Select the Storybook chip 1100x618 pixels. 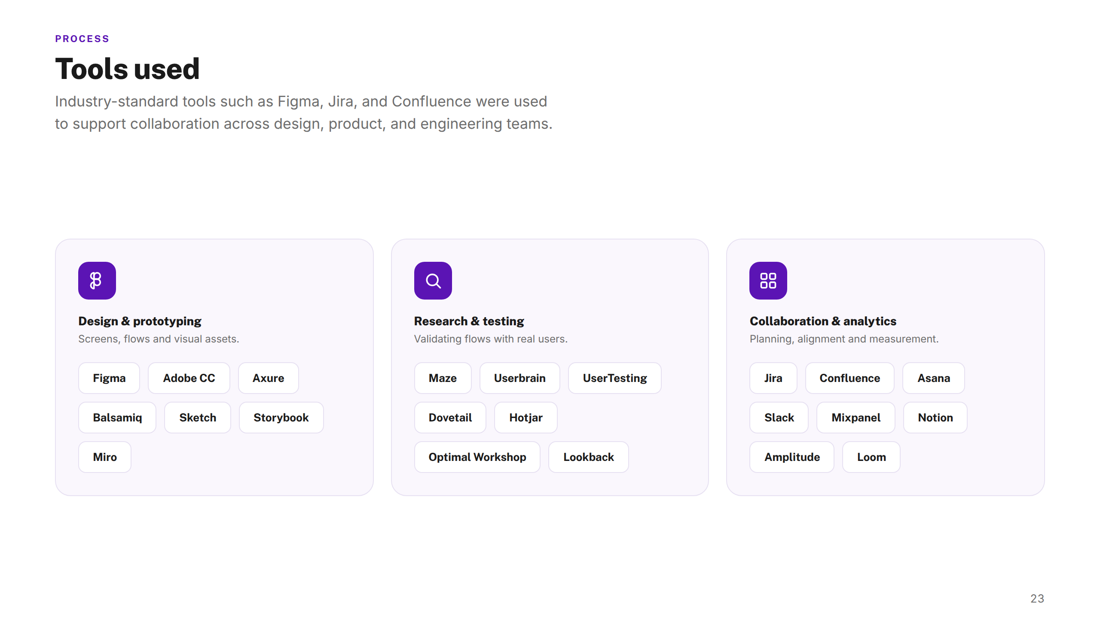281,418
